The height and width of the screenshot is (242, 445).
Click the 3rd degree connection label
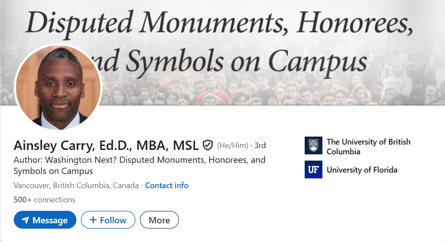tap(260, 145)
